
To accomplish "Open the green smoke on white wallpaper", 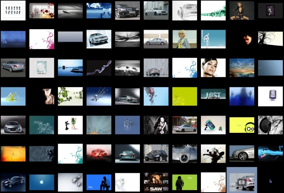I will 213,10.
